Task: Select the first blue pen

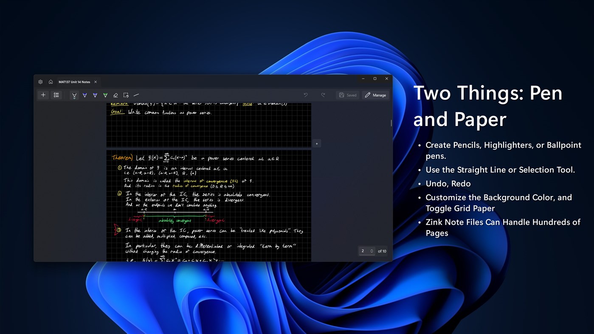Action: click(x=84, y=95)
